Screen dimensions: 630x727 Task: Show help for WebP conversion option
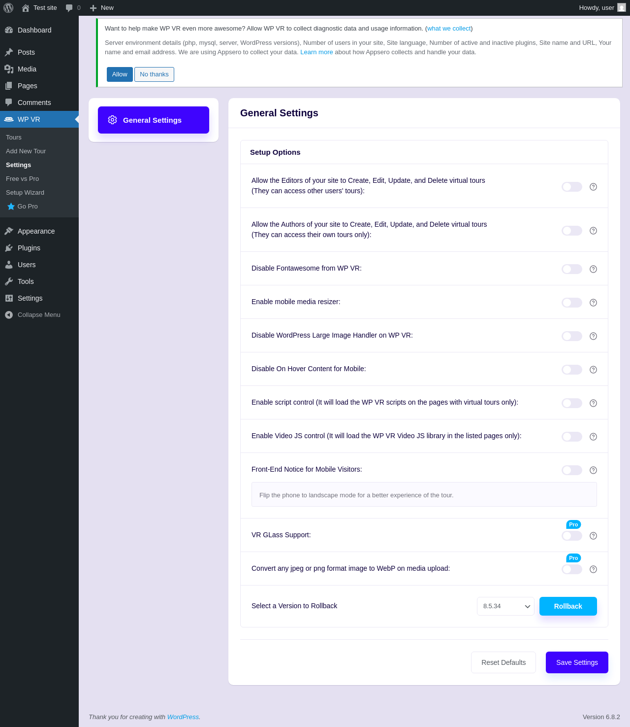[x=593, y=569]
